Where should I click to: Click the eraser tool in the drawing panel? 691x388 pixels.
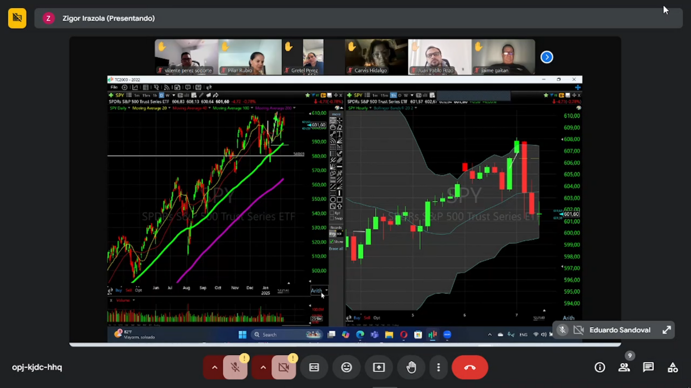(x=340, y=127)
